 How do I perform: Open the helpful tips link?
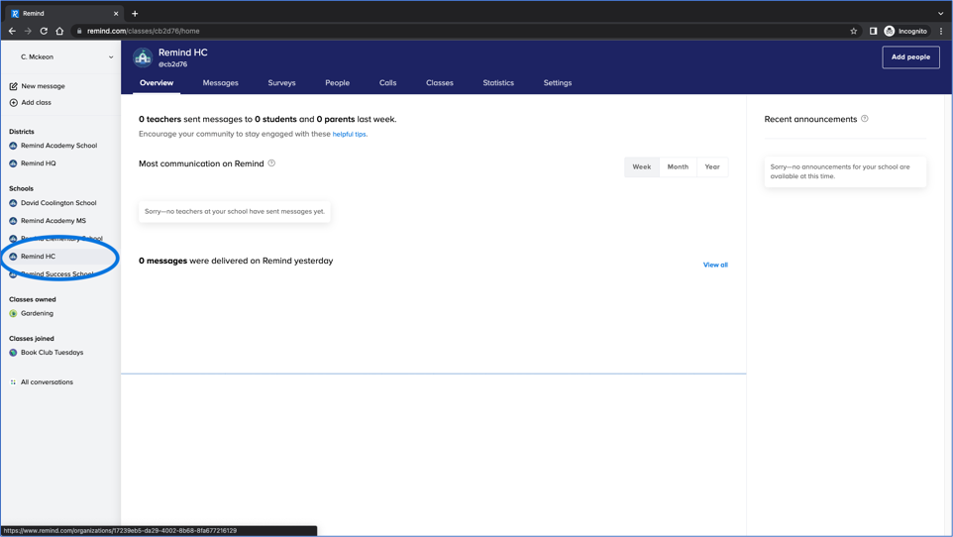(x=350, y=134)
